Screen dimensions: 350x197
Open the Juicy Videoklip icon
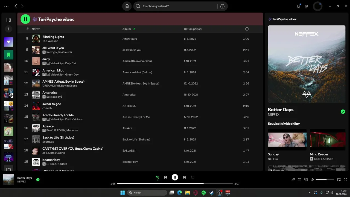click(48, 63)
